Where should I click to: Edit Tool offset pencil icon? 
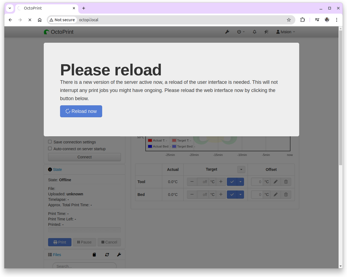pyautogui.click(x=276, y=182)
